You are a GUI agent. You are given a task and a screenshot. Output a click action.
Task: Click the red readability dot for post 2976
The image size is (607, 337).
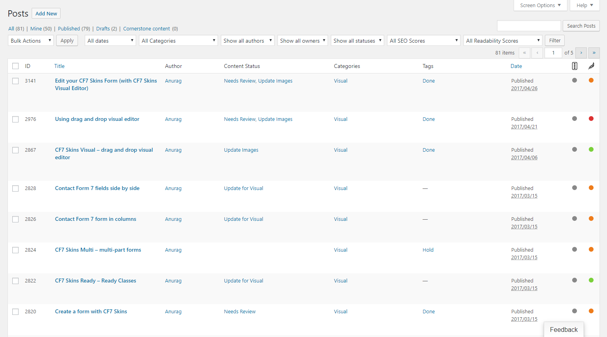(591, 119)
